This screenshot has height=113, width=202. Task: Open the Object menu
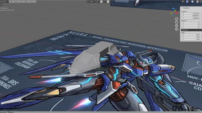[x=26, y=1]
